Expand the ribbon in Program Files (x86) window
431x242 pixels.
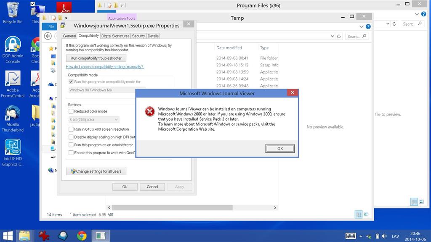click(417, 14)
